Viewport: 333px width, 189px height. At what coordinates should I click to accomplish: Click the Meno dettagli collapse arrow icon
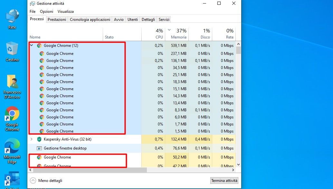33,181
